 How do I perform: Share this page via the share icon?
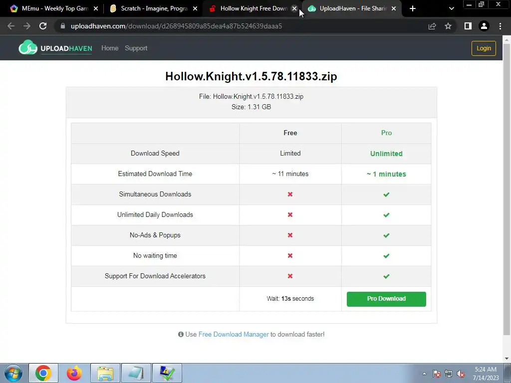tap(432, 26)
